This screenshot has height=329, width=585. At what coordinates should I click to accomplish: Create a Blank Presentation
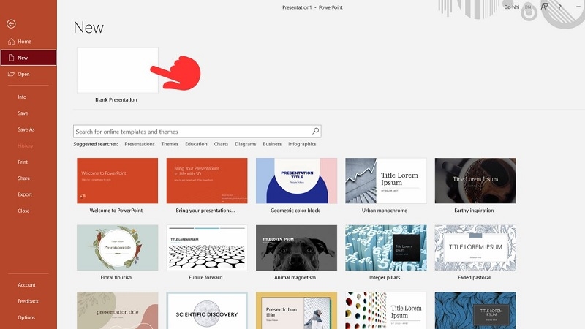118,70
